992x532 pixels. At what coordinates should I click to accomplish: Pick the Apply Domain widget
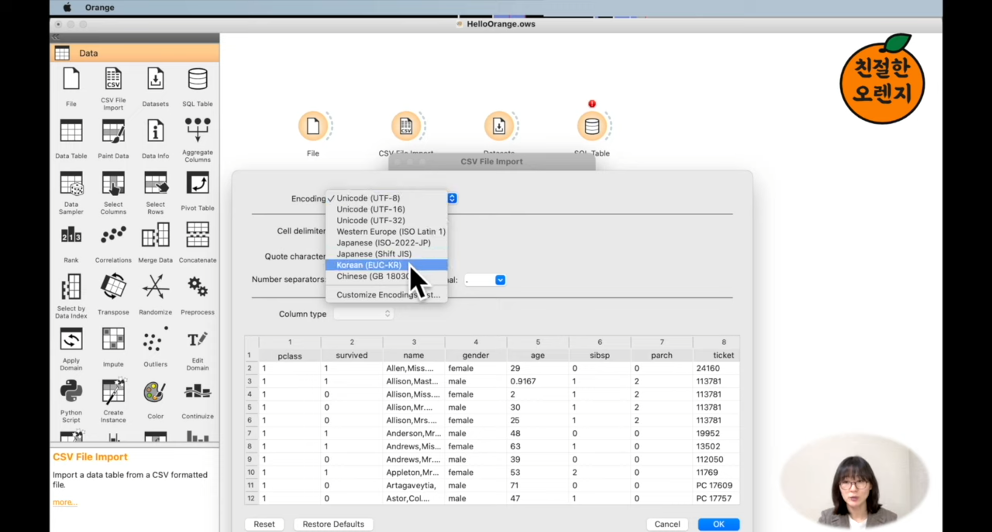pyautogui.click(x=71, y=349)
